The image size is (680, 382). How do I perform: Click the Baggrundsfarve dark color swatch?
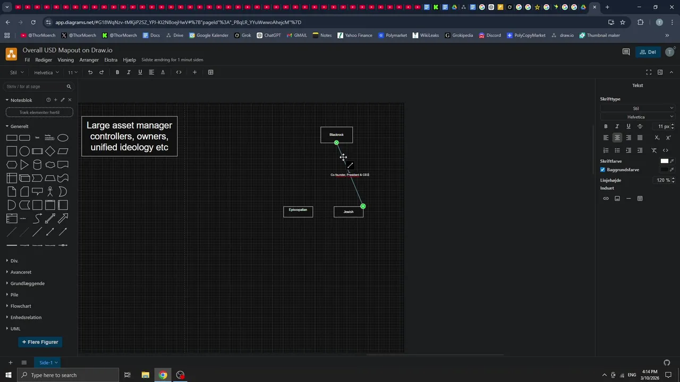click(664, 170)
